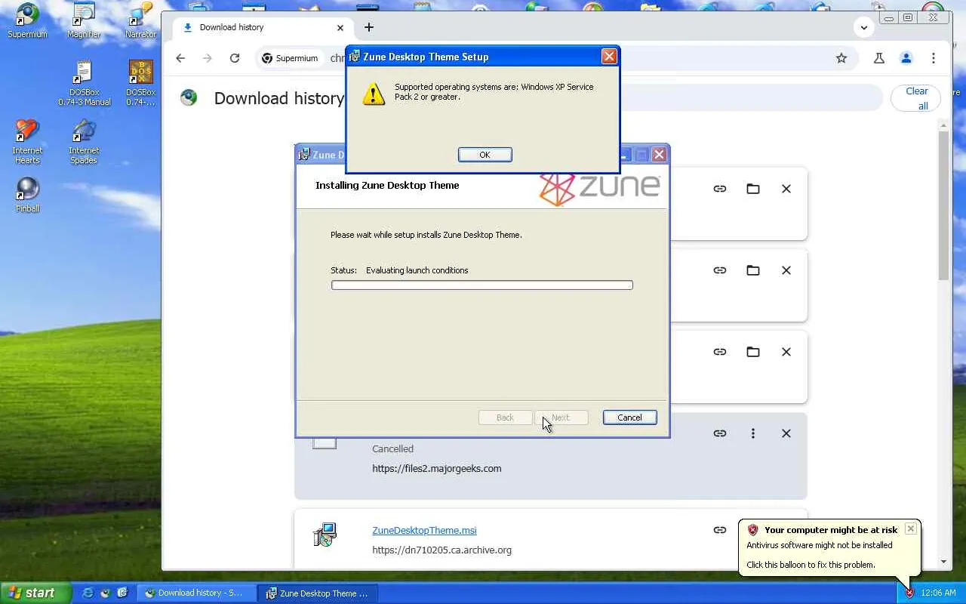The height and width of the screenshot is (604, 966).
Task: Cancel the Zune Desktop Theme installation
Action: pos(629,418)
